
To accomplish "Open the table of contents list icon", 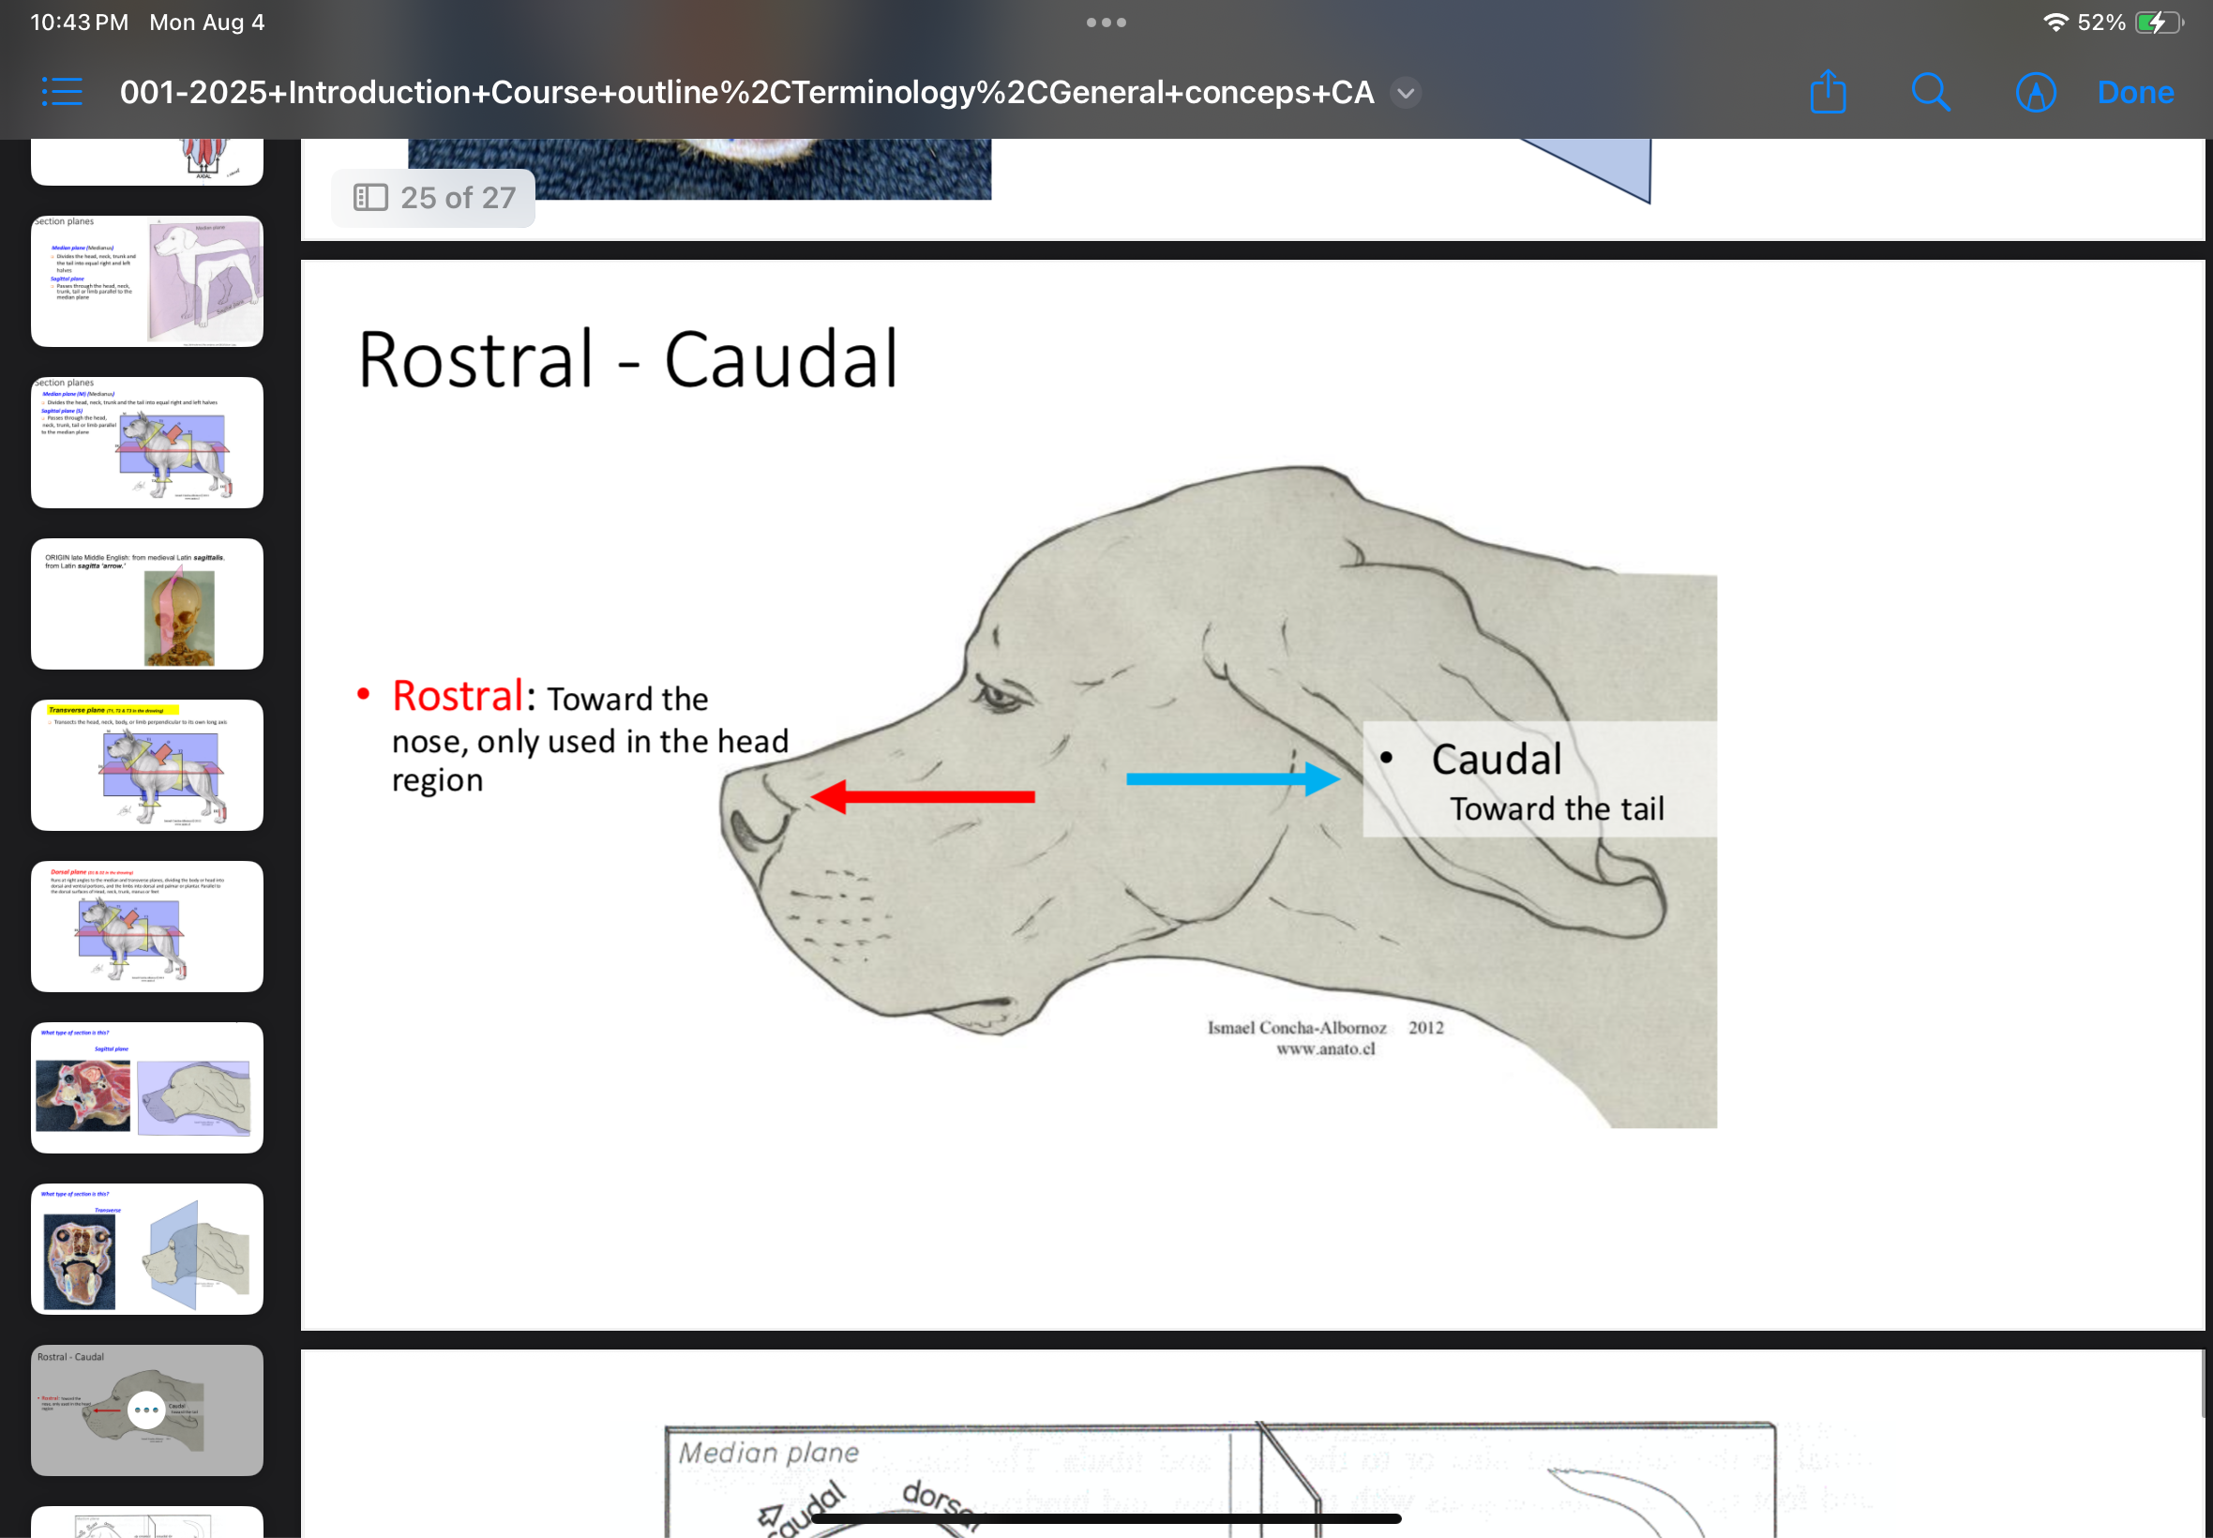I will click(x=62, y=93).
